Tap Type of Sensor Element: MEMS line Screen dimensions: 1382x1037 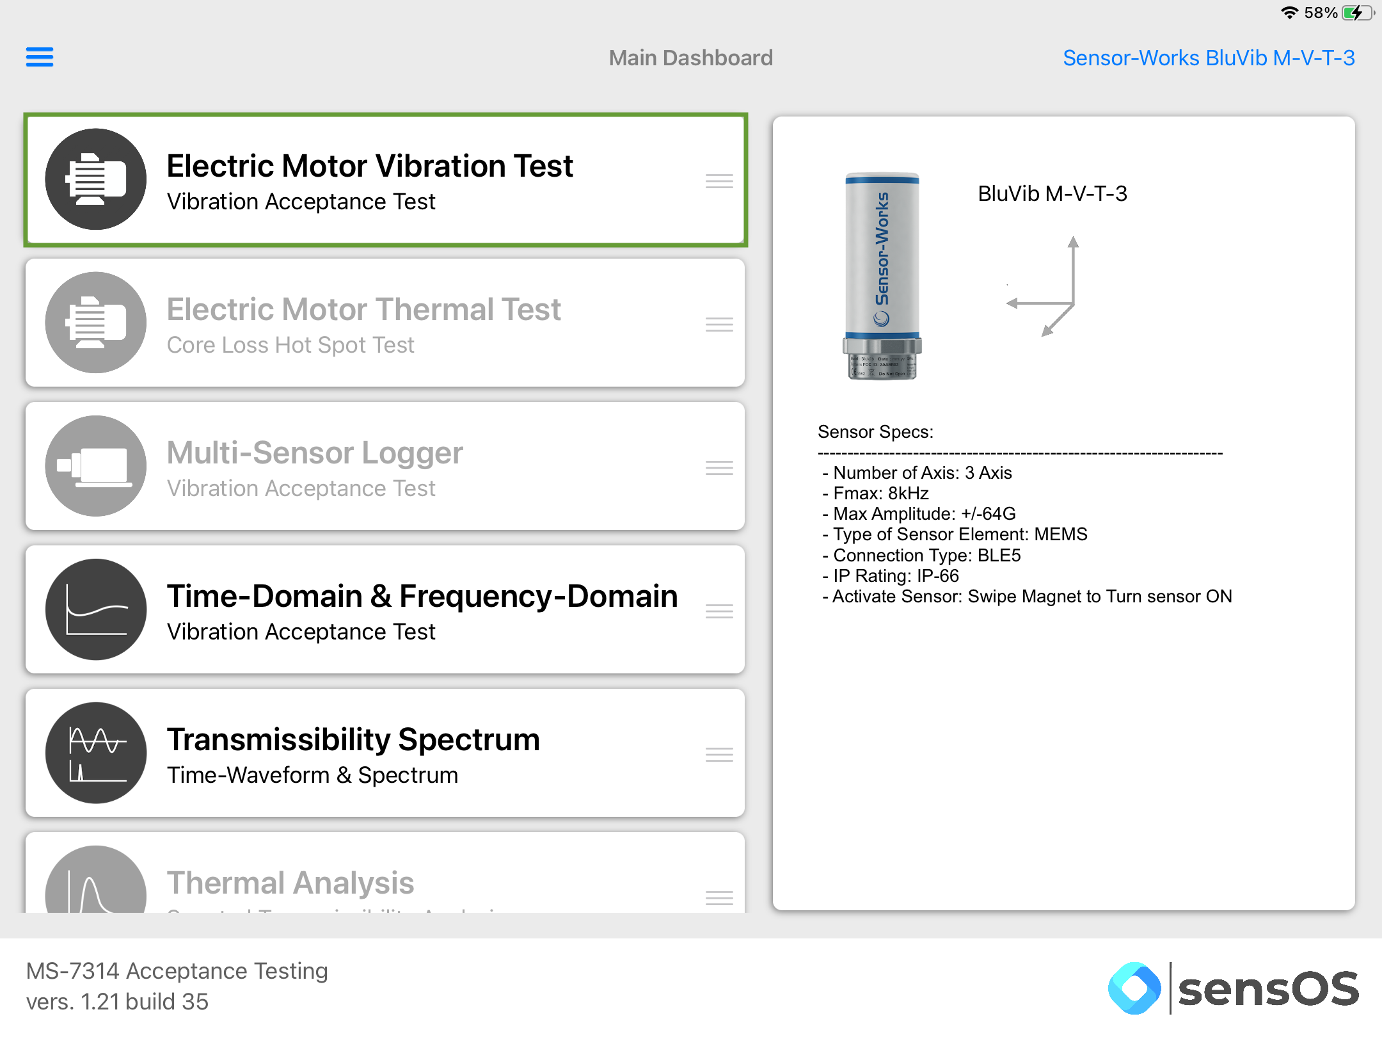(955, 535)
